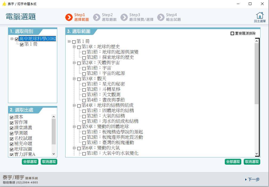Select 第1節：板塊構造學說的源起 label
This screenshot has height=187, width=269.
pyautogui.click(x=115, y=132)
